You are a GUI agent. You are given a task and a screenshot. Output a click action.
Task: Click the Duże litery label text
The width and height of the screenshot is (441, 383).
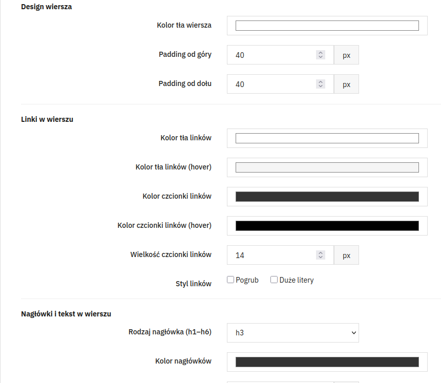tap(297, 280)
